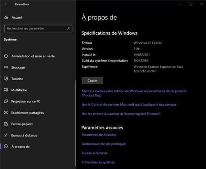Click the sidebar vertical scrollbar

pyautogui.click(x=76, y=123)
